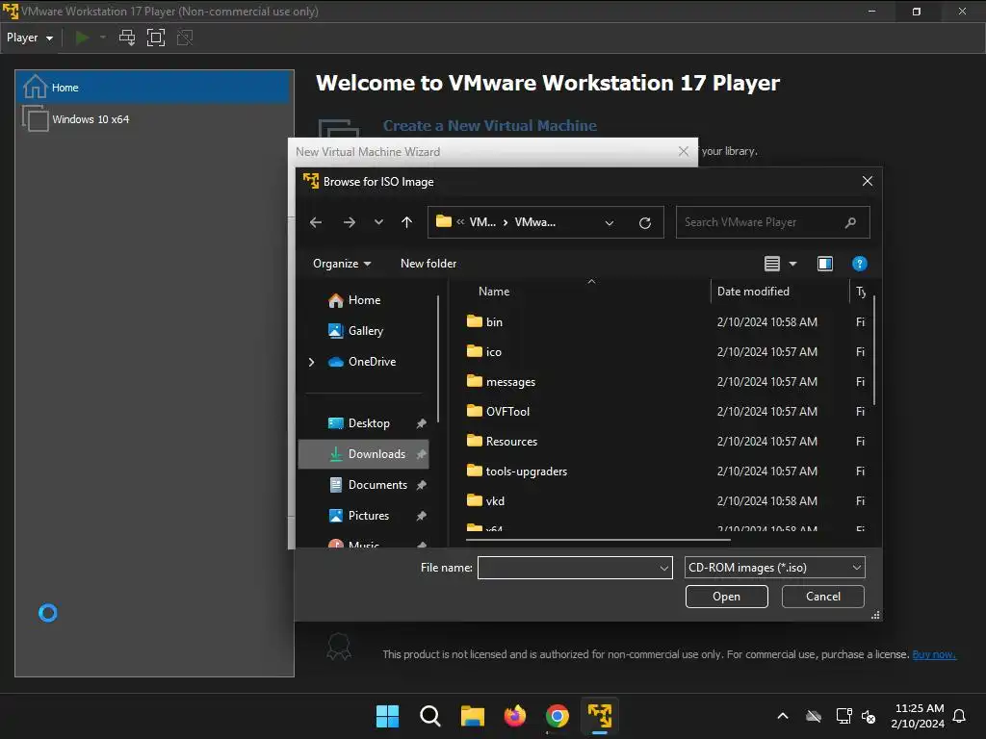Screen dimensions: 986x739
Task: Open the view options dropdown arrow
Action: point(793,264)
